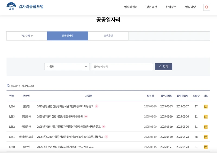
Task: Focus the 검색단어 입력 search field
Action: (x=122, y=67)
